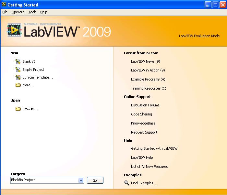Open Code Sharing link
Image resolution: width=227 pixels, height=195 pixels.
(x=141, y=114)
